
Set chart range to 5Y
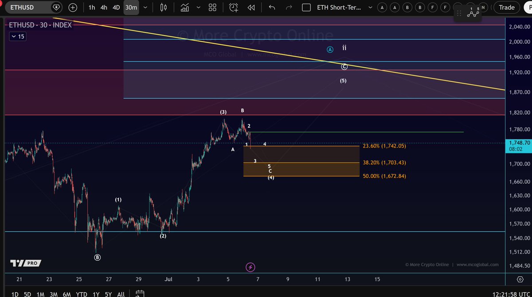coord(108,294)
